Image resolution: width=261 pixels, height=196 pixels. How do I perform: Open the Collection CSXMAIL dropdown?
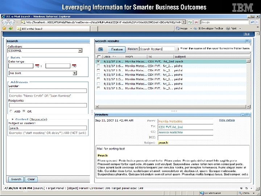click(80, 50)
